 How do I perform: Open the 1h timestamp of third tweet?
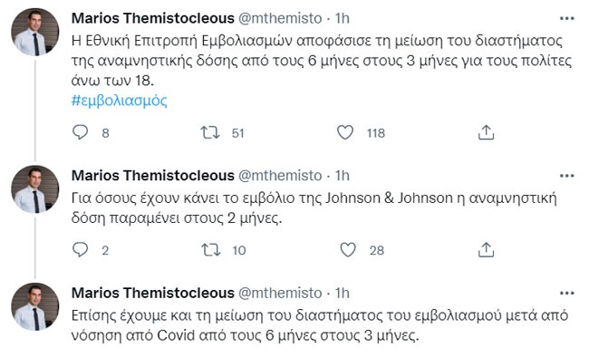[343, 293]
